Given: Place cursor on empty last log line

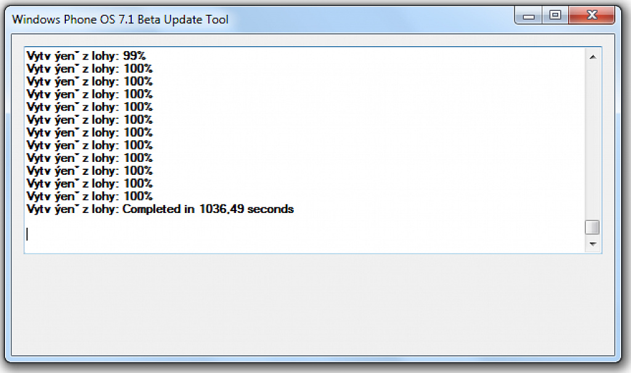Looking at the screenshot, I should (306, 234).
